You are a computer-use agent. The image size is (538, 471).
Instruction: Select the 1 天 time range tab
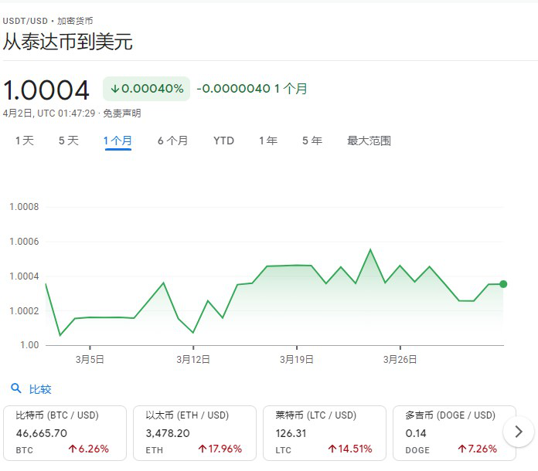(x=25, y=141)
